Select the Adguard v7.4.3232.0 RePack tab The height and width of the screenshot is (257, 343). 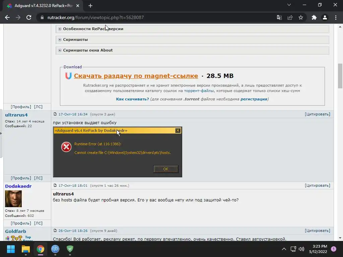[x=43, y=6]
